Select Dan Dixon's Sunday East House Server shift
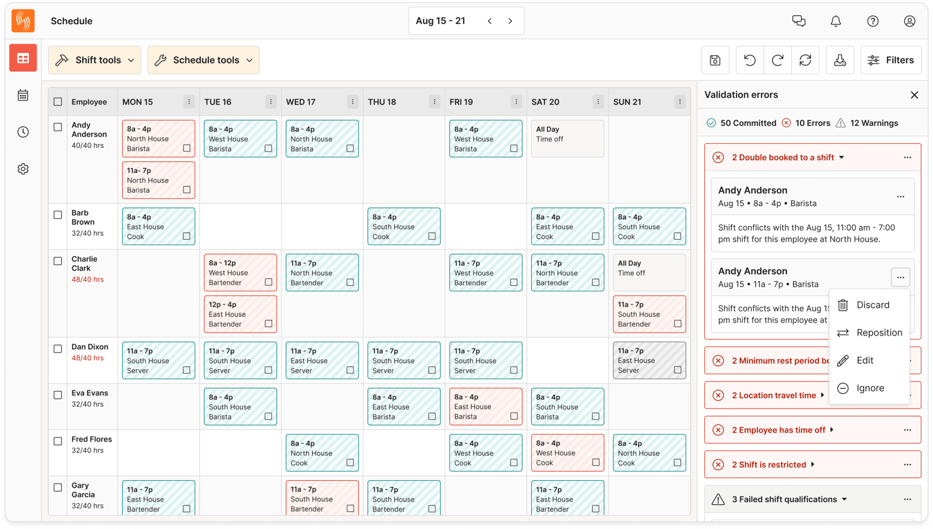933x529 pixels. tap(649, 360)
